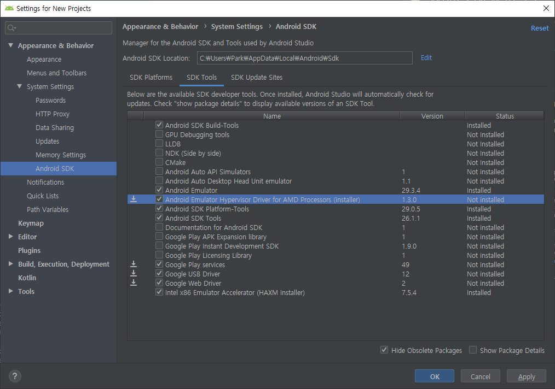The height and width of the screenshot is (389, 555).
Task: Select Android SDK in sidebar
Action: (59, 168)
